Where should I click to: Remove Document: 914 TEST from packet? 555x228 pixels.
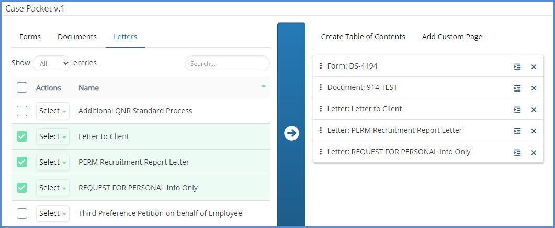[x=534, y=88]
